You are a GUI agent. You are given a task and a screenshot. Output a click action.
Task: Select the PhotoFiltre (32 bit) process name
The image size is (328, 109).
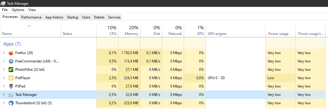pos(30,70)
